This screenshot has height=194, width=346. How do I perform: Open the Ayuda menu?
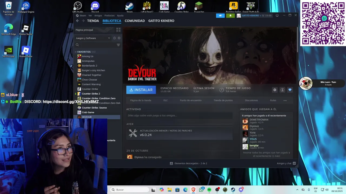pos(120,16)
